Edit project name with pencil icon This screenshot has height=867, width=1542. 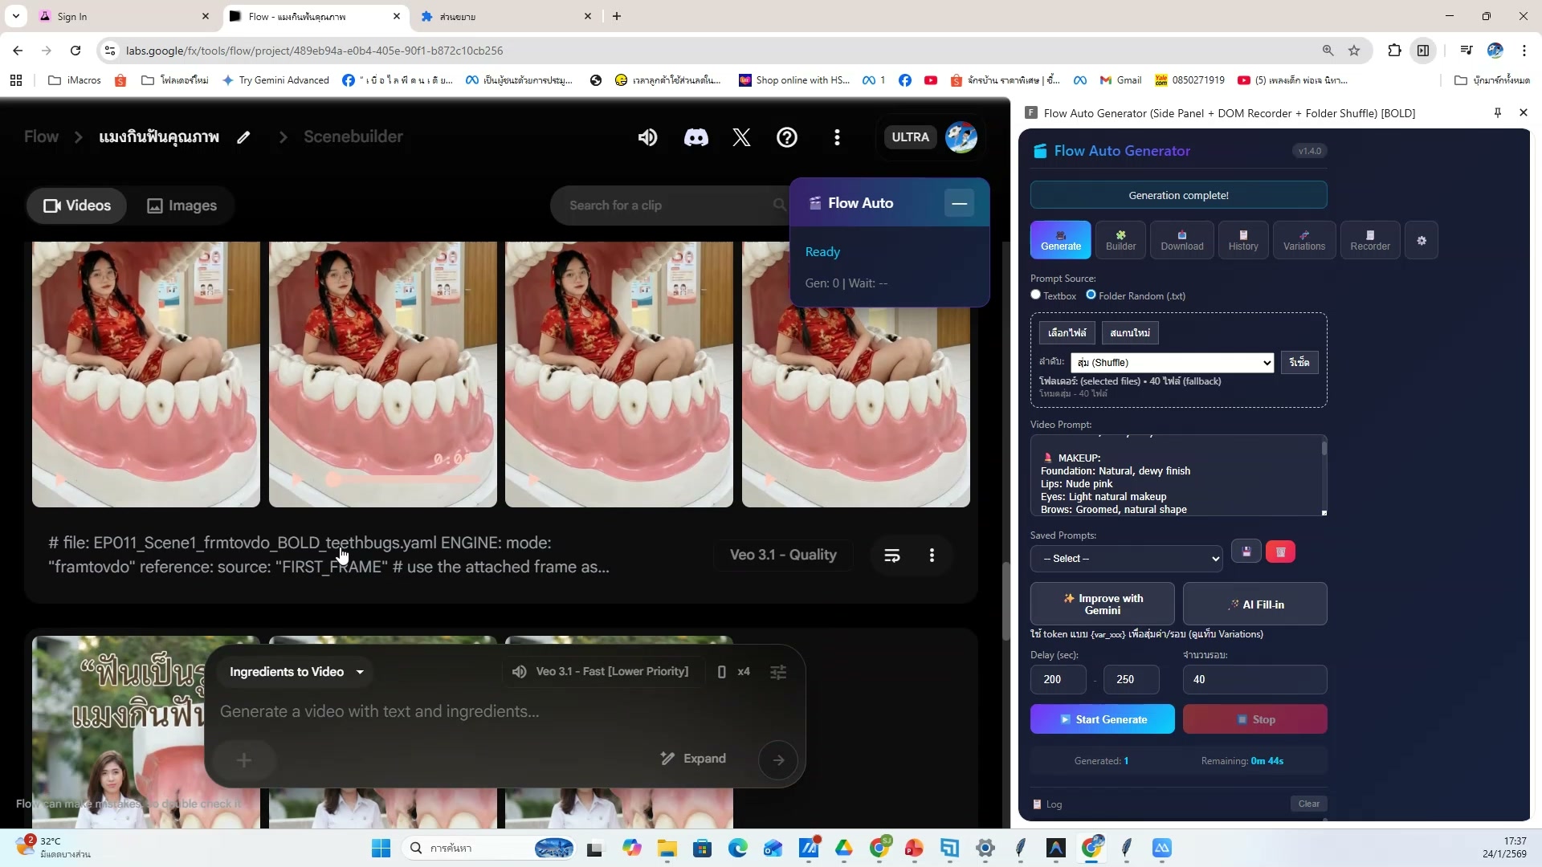click(x=243, y=137)
